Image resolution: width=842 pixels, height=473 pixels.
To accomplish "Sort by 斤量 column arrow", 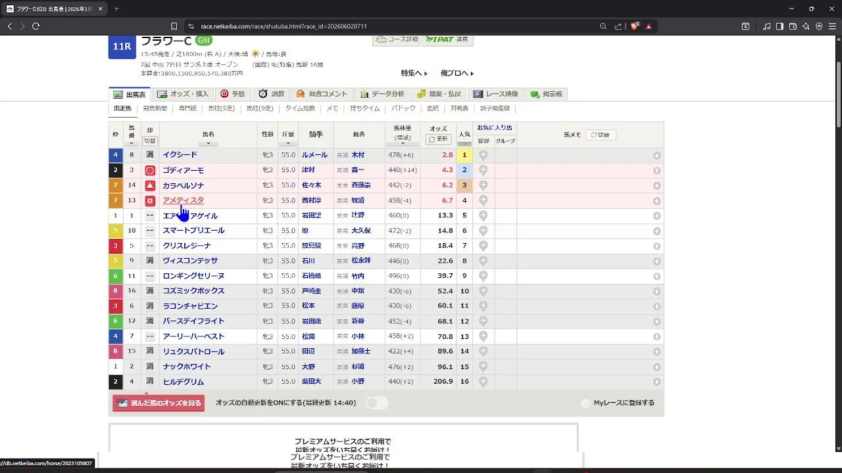I will [288, 143].
